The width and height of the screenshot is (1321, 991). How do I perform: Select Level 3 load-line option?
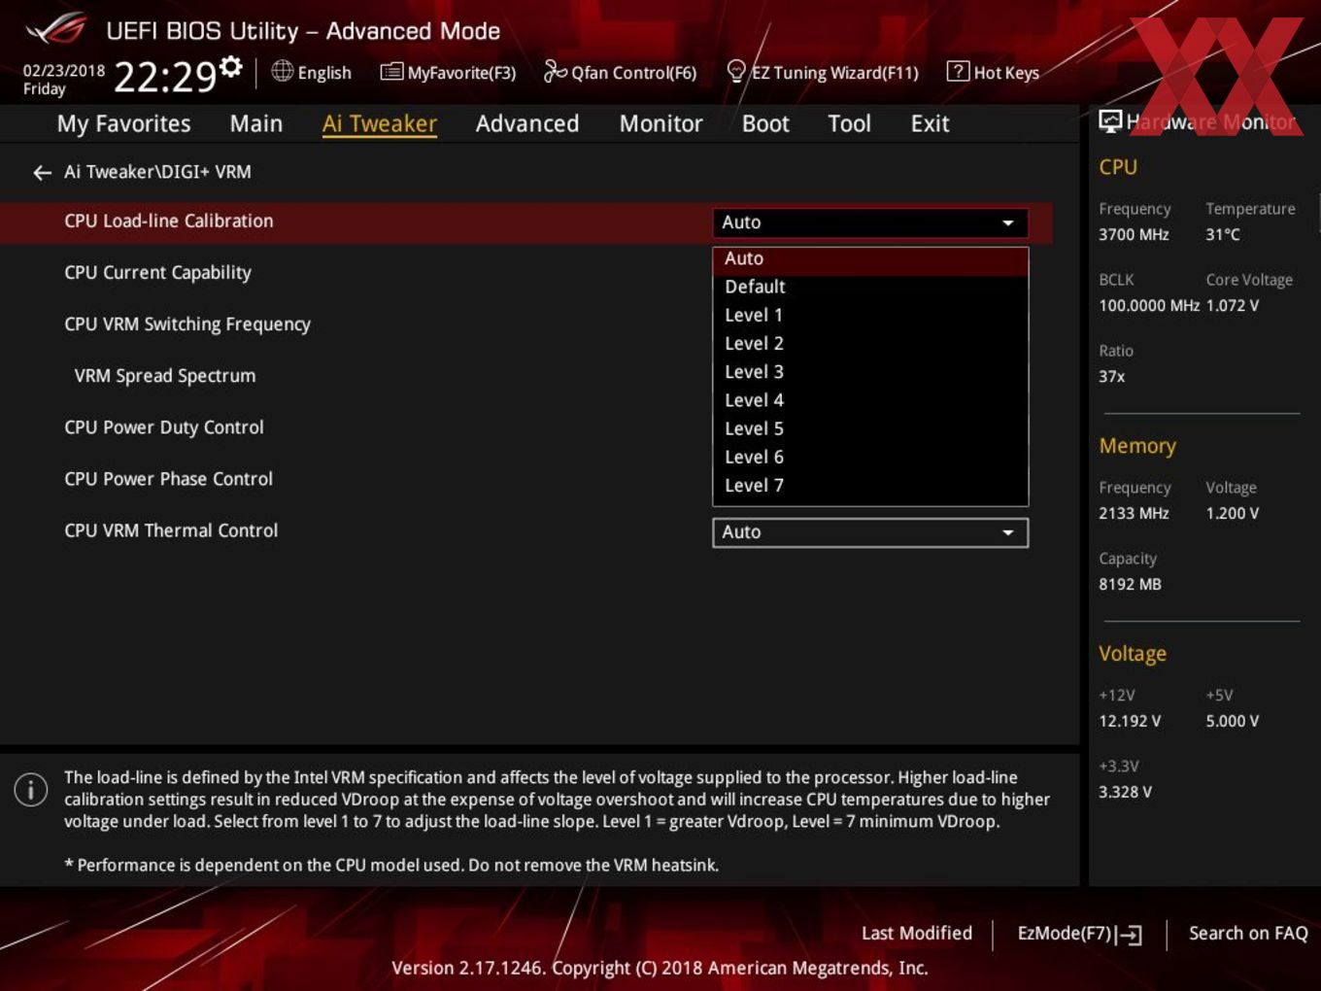click(x=870, y=371)
